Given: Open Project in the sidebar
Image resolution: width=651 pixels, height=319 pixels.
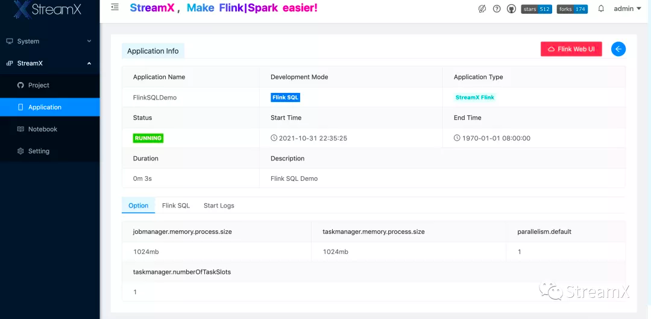Looking at the screenshot, I should pyautogui.click(x=39, y=85).
